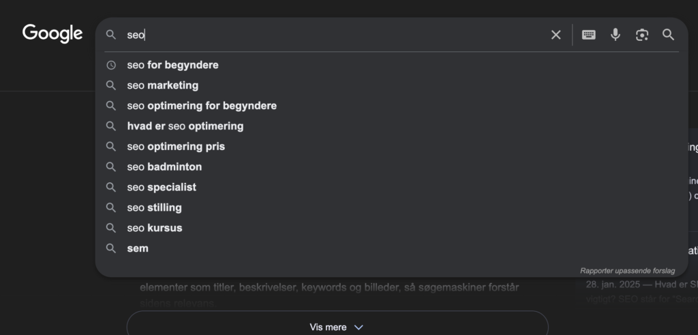The width and height of the screenshot is (698, 335).
Task: Click the magnifier icon beside 'sem' suggestion
Action: [x=111, y=248]
